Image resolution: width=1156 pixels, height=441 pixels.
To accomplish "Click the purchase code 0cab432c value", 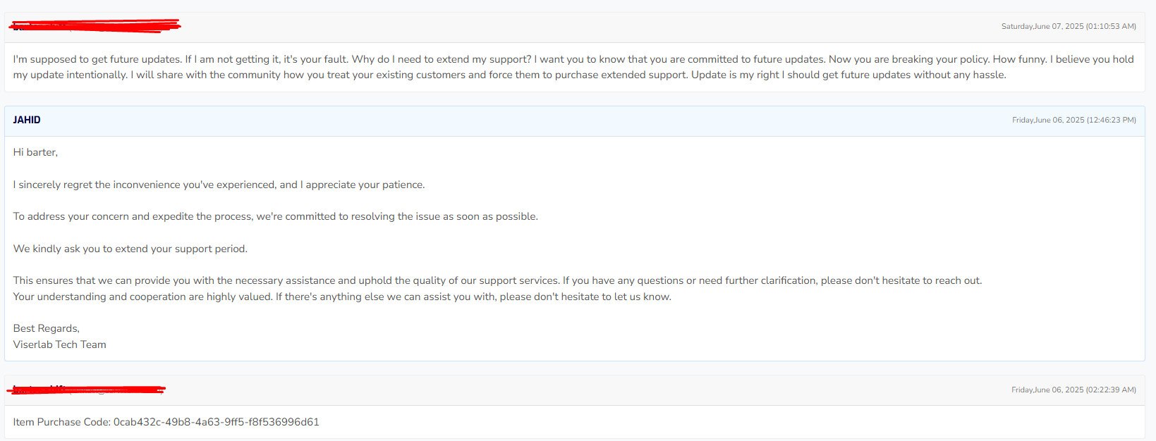I will coord(217,422).
